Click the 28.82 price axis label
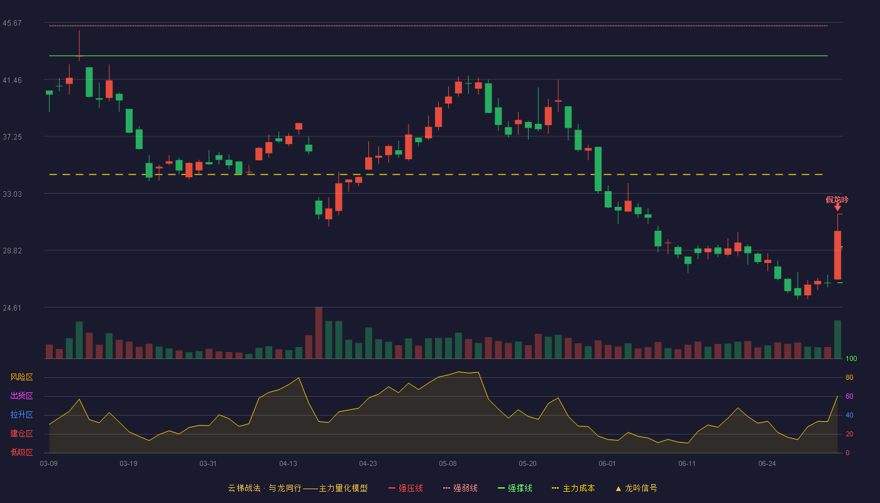The width and height of the screenshot is (880, 503). click(x=13, y=250)
